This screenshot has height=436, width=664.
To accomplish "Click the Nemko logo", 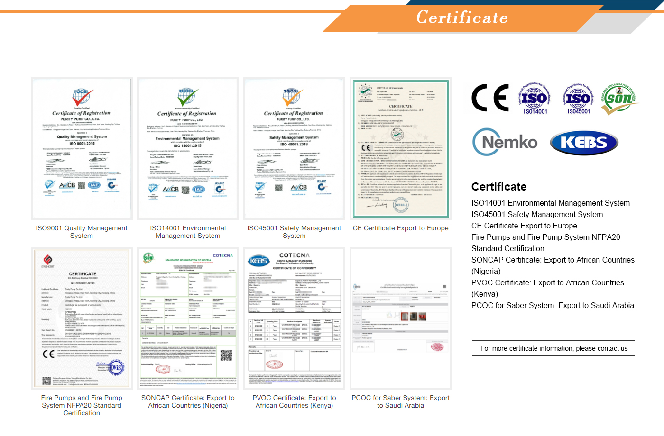I will click(505, 142).
